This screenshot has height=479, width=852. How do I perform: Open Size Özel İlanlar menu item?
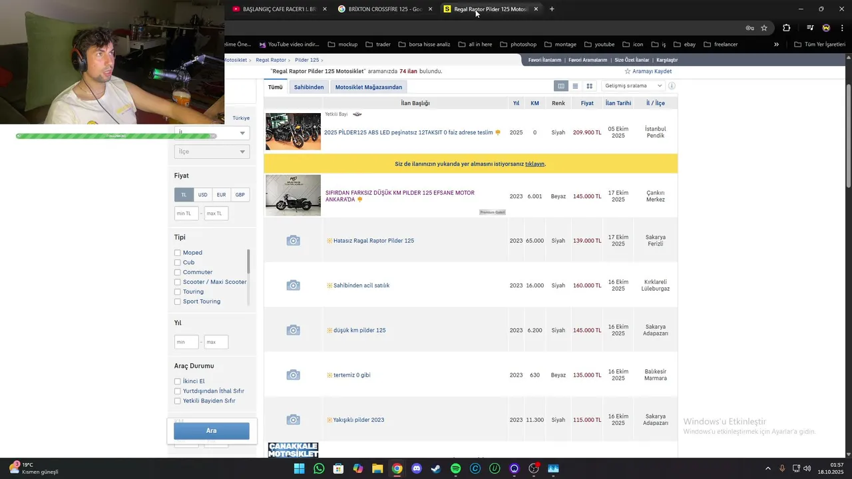[x=632, y=60]
